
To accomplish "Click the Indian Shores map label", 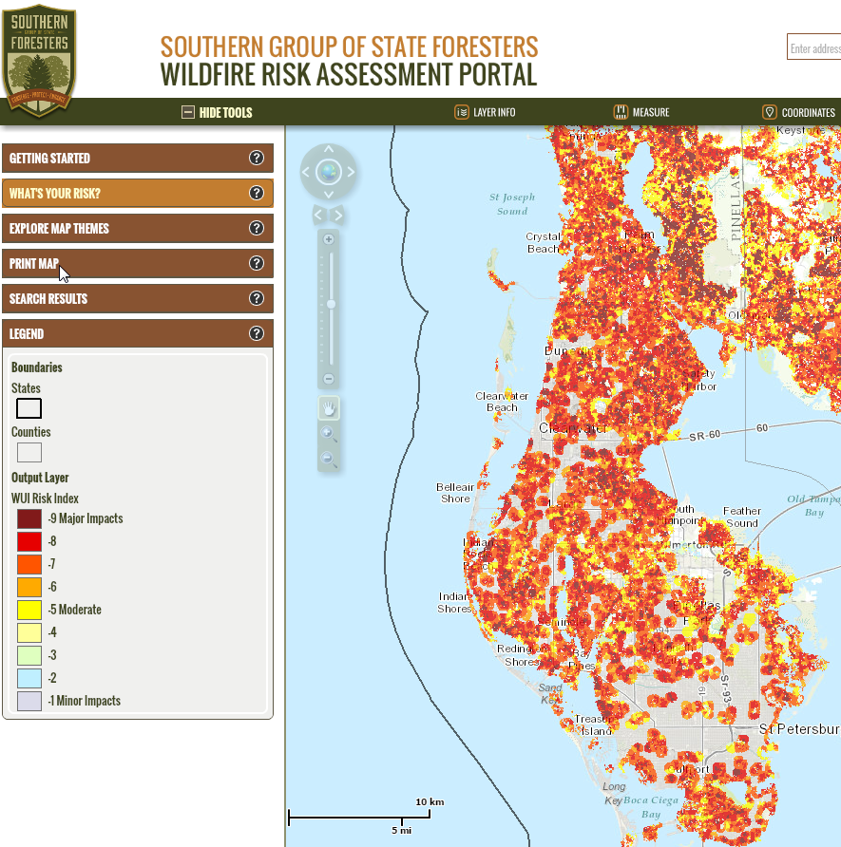I will (454, 602).
